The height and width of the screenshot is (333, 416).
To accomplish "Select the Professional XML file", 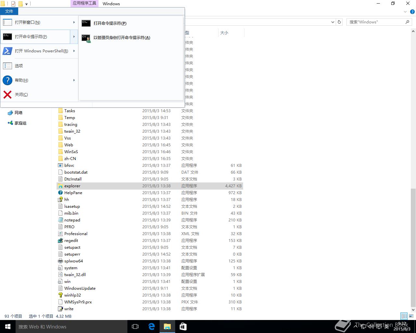I will 150,234.
